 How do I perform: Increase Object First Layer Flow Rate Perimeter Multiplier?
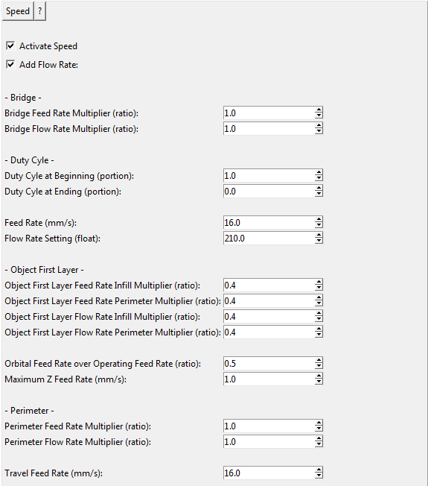click(319, 329)
